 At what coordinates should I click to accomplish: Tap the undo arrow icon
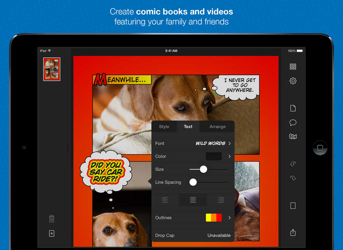tap(293, 164)
